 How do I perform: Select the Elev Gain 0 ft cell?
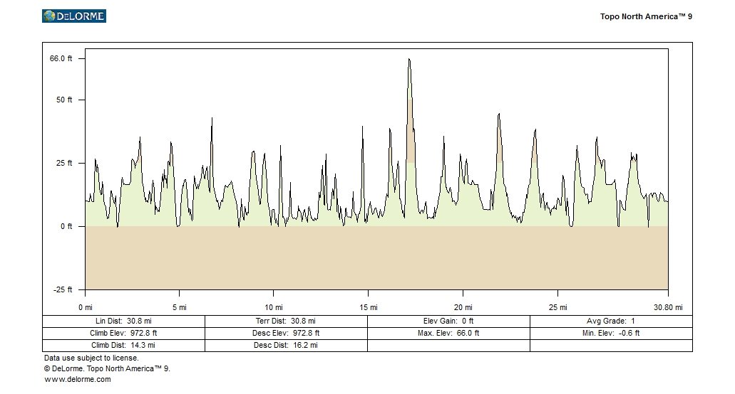pyautogui.click(x=448, y=321)
